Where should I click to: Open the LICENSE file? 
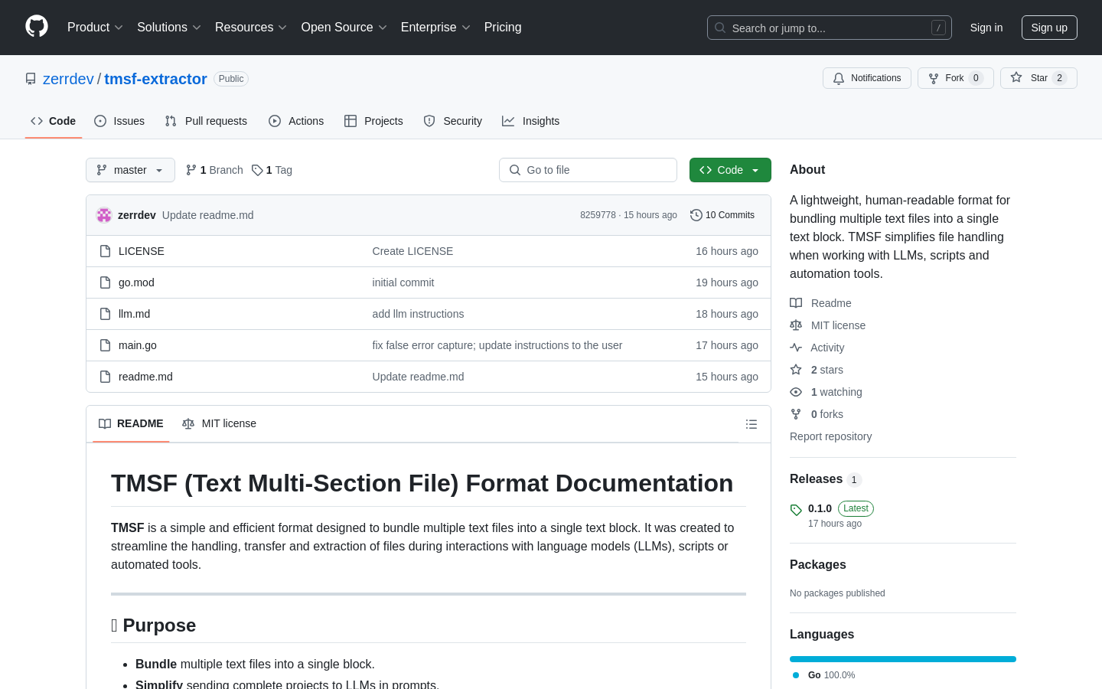tap(142, 251)
